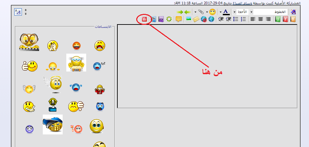Open the smilies picker in toolbar
The image size is (309, 147).
(213, 12)
